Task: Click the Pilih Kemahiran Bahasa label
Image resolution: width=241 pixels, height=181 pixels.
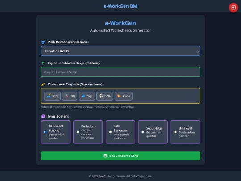Action: click(68, 42)
